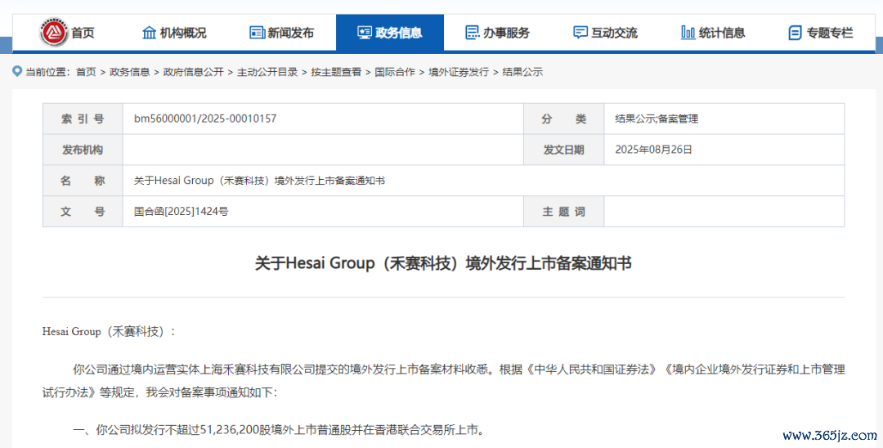Click the location pin icon in breadcrumb
883x448 pixels.
pos(17,72)
